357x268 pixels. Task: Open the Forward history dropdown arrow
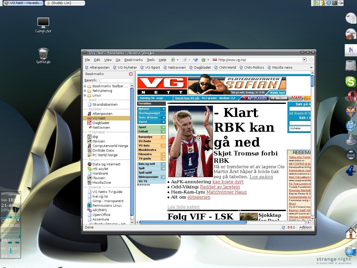(x=189, y=60)
